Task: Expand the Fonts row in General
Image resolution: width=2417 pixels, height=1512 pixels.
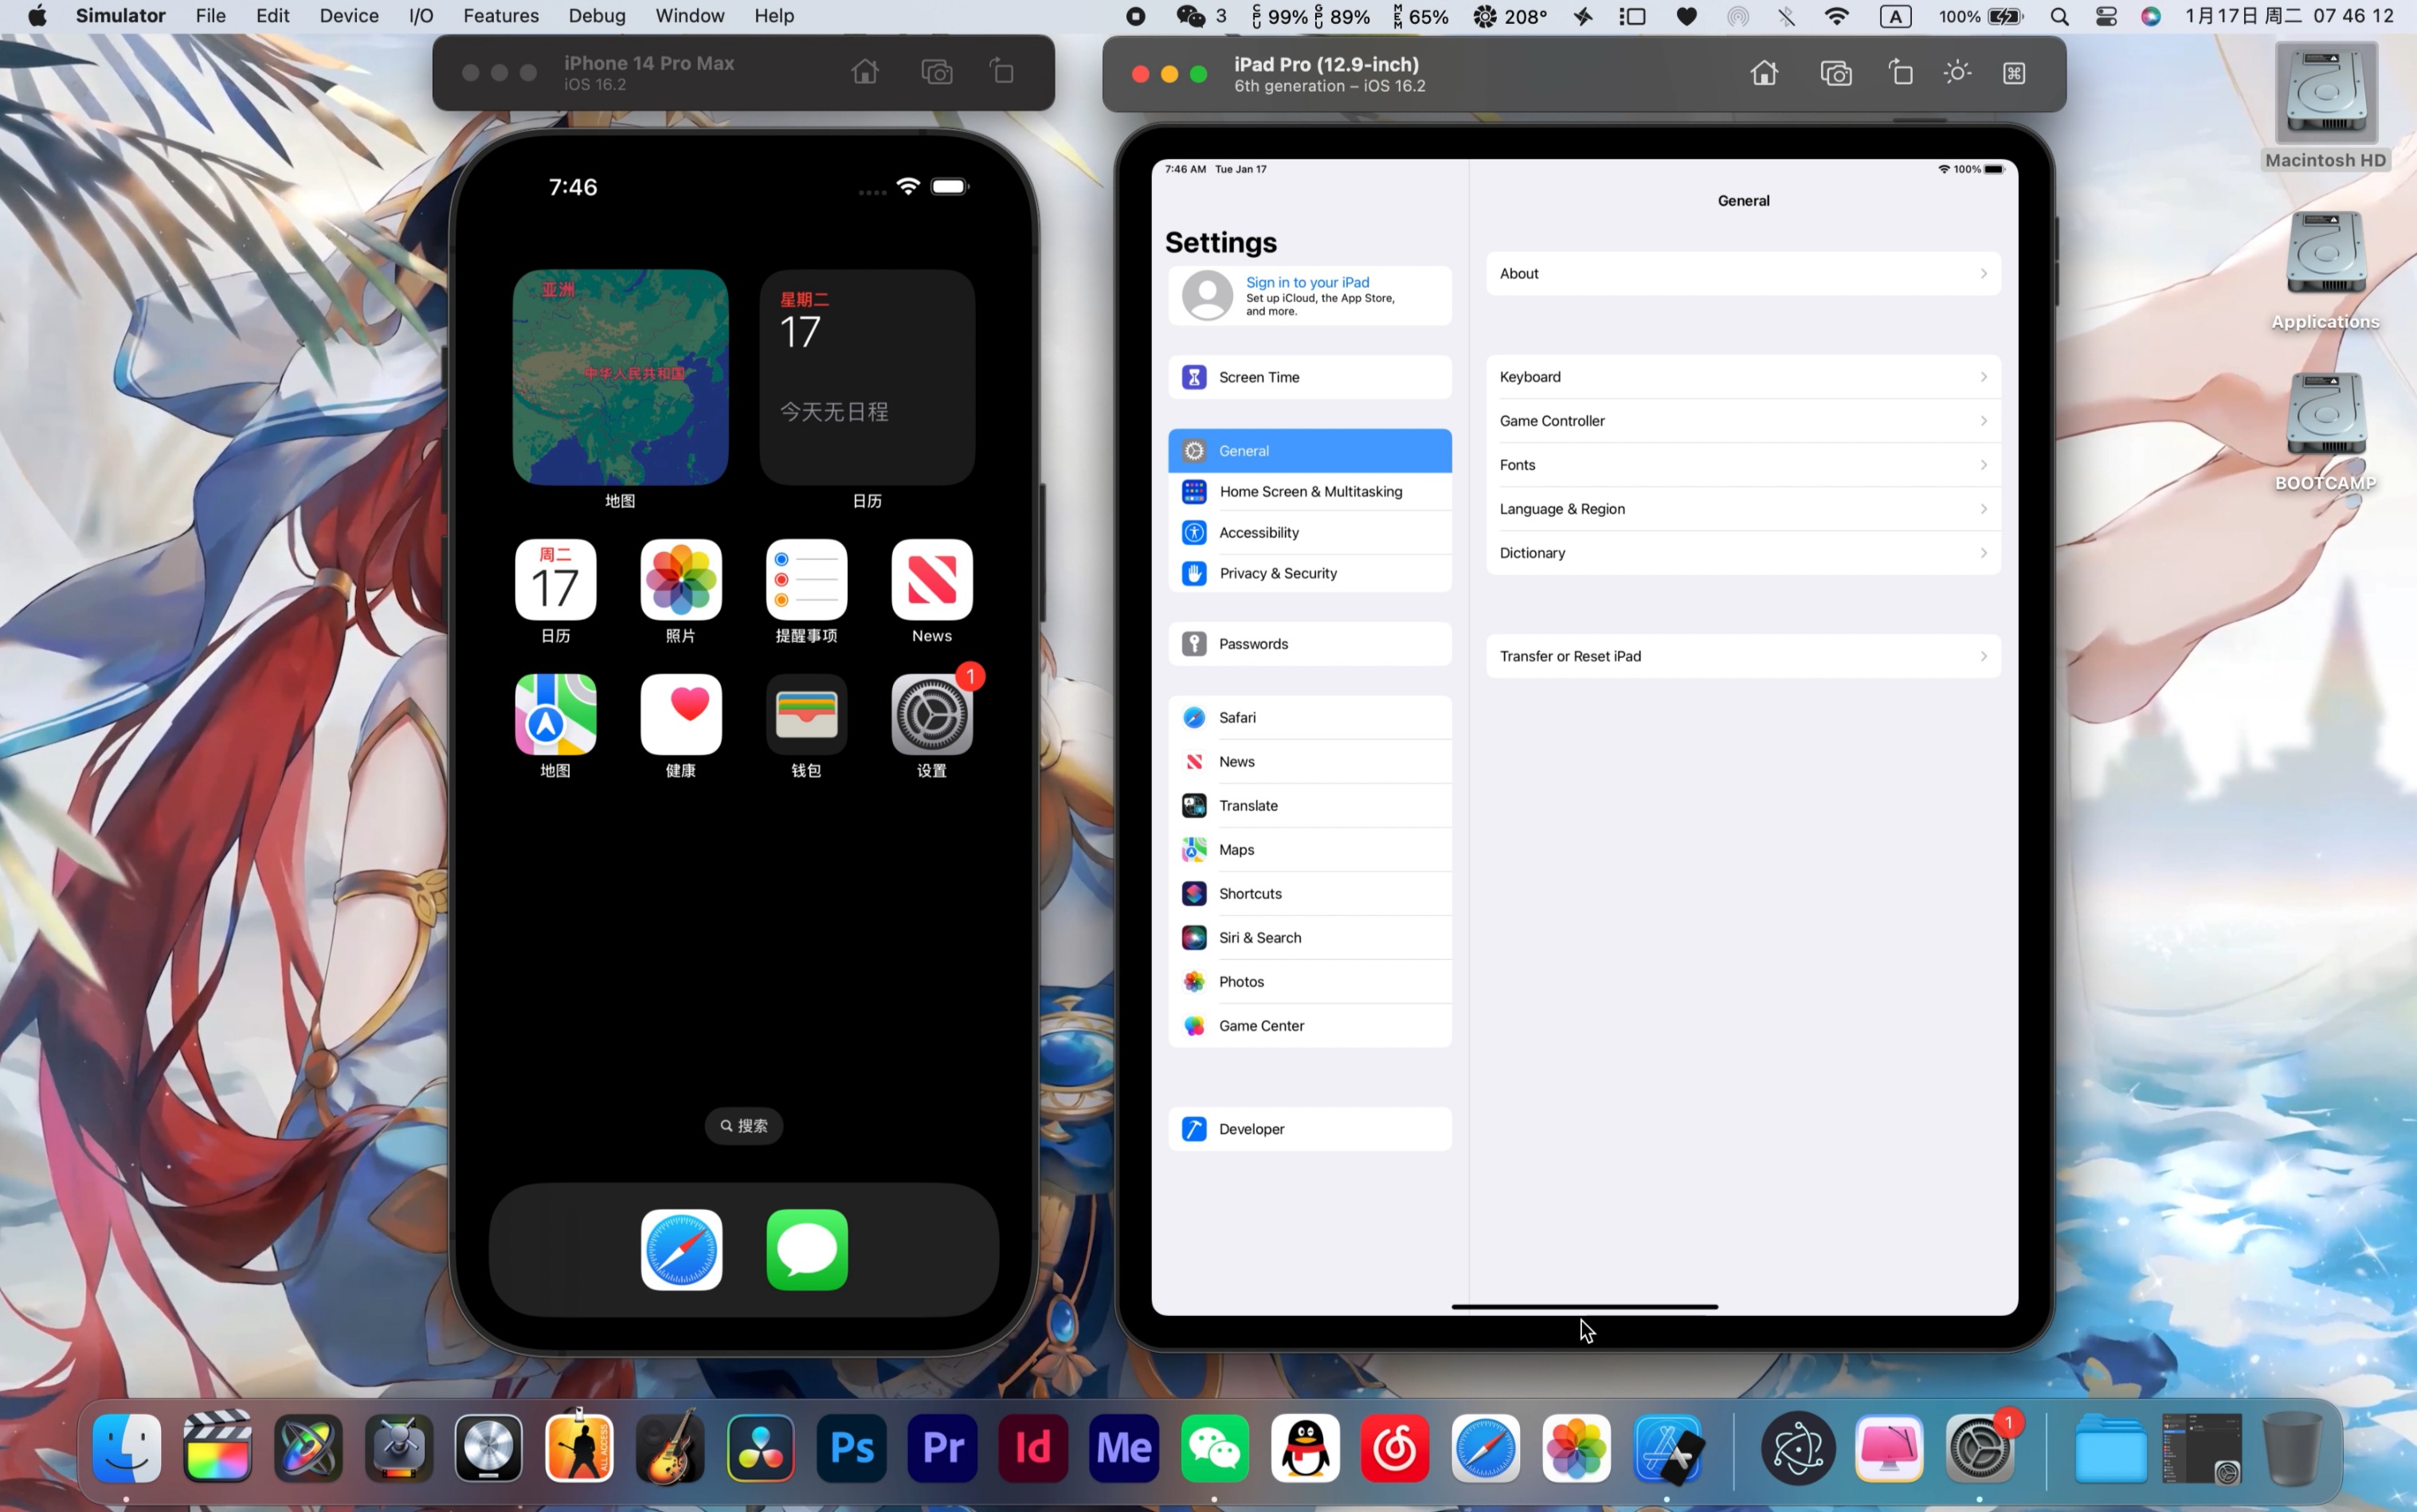Action: [x=1743, y=465]
